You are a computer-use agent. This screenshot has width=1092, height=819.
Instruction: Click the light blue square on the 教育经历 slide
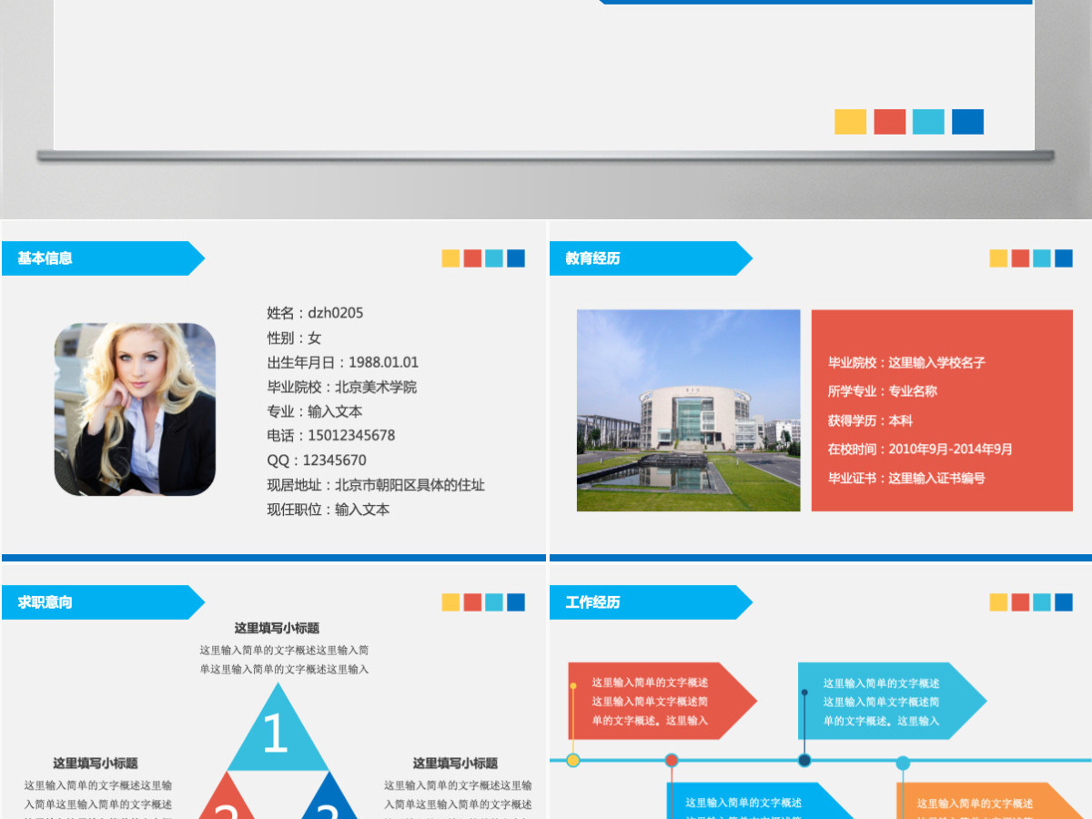(1042, 258)
